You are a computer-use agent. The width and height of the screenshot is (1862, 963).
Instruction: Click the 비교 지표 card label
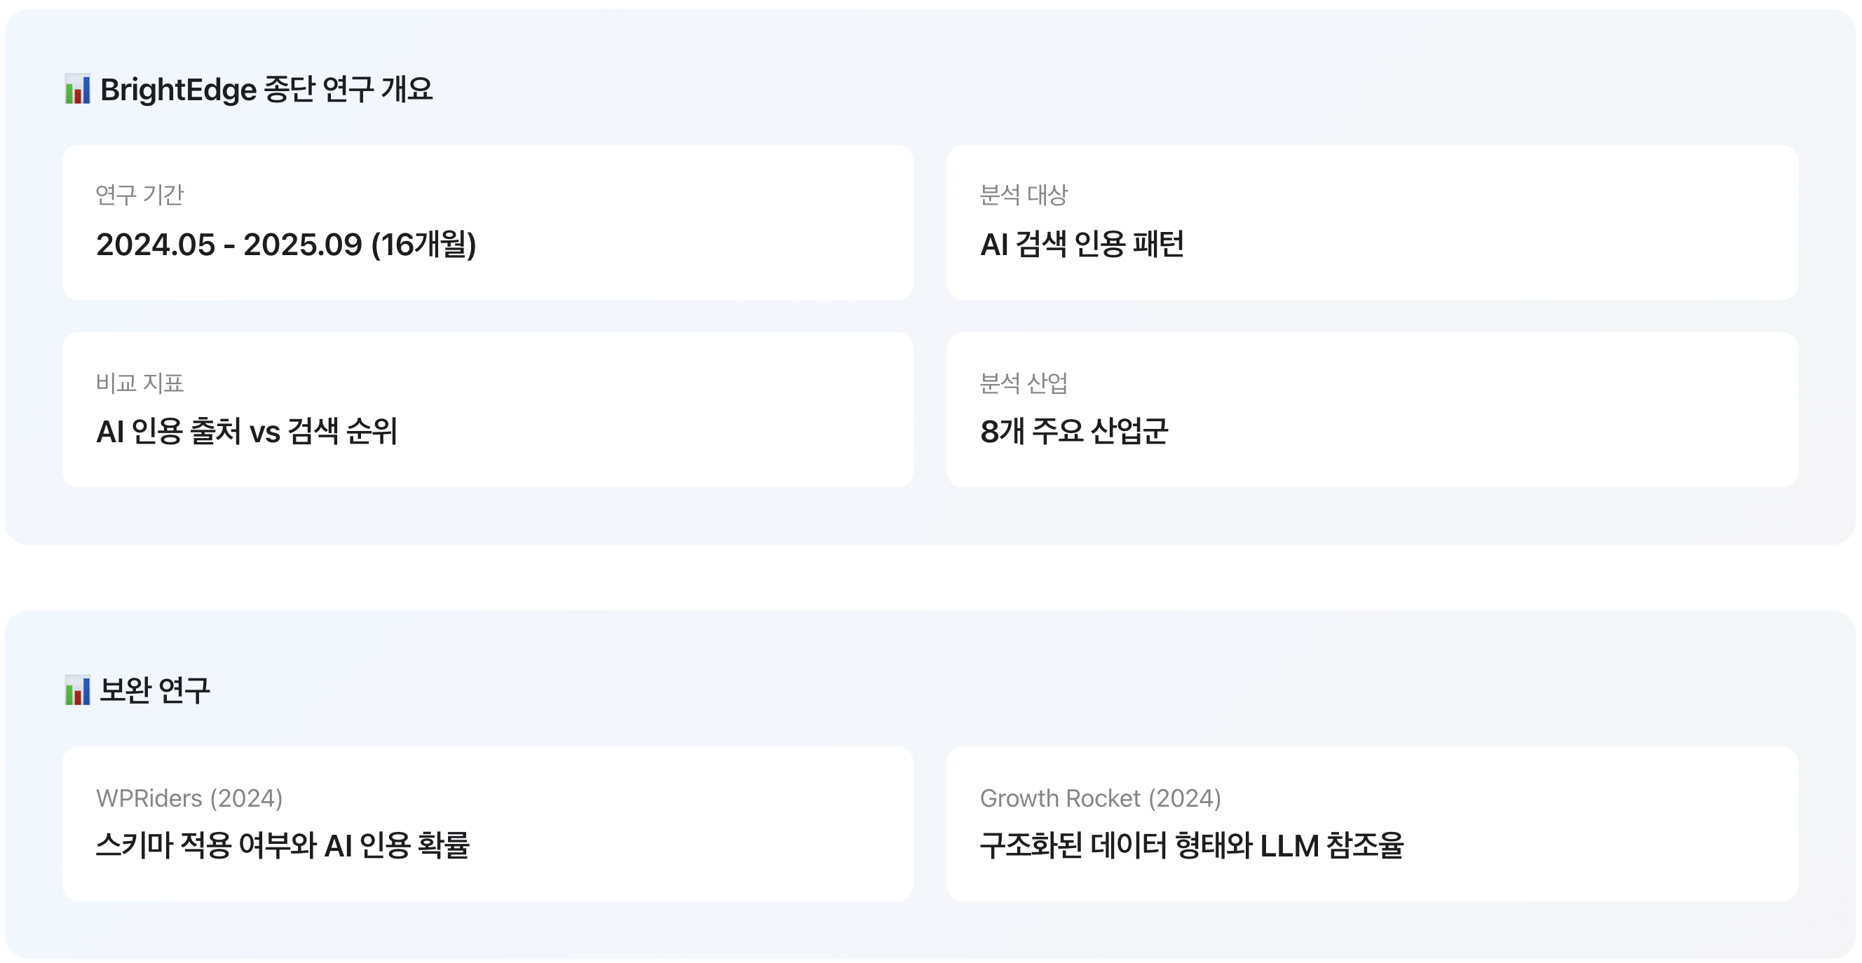point(140,383)
